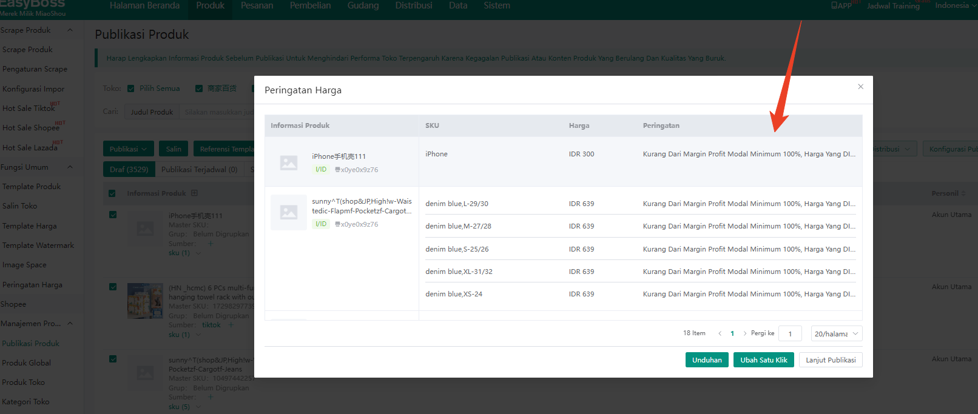Viewport: 978px width, 414px height.
Task: Go to next page in dialog pagination
Action: [x=744, y=333]
